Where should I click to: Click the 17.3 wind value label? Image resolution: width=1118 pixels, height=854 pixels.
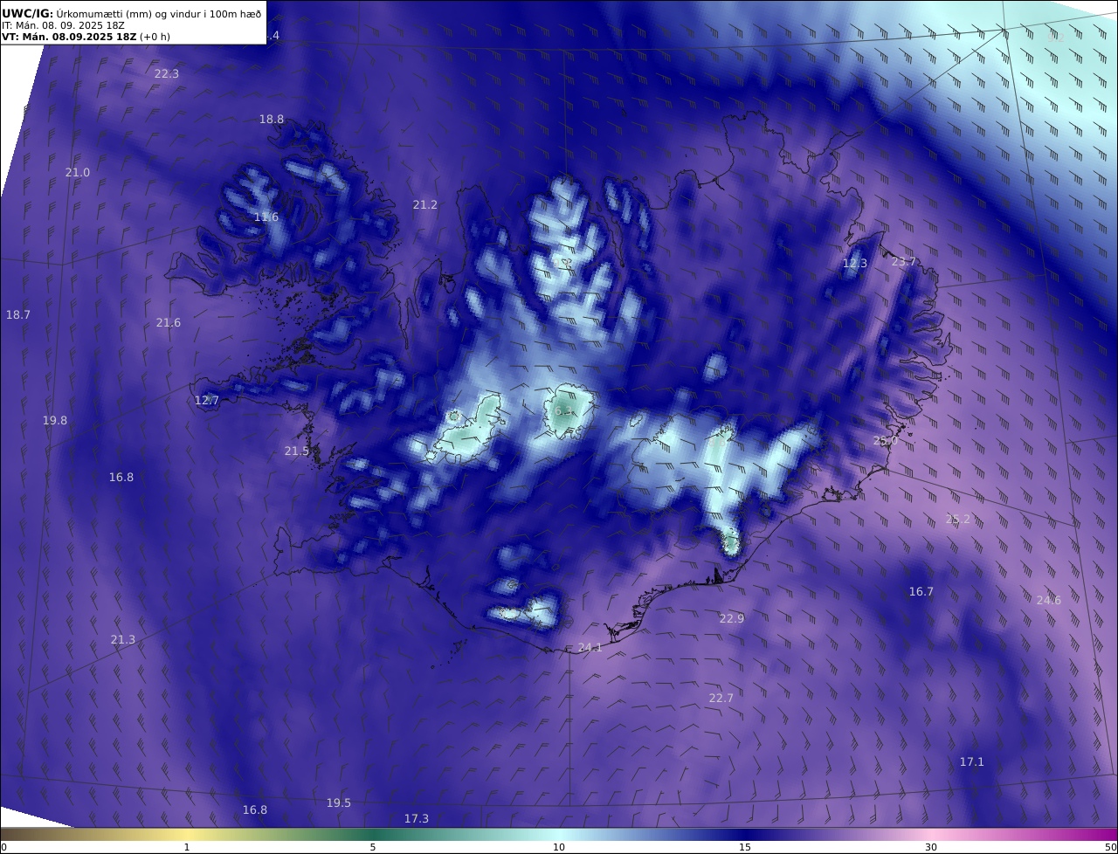coord(417,819)
